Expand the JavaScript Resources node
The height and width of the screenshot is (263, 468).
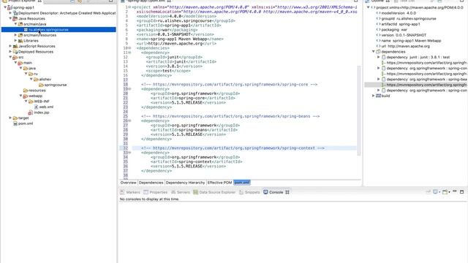point(10,46)
